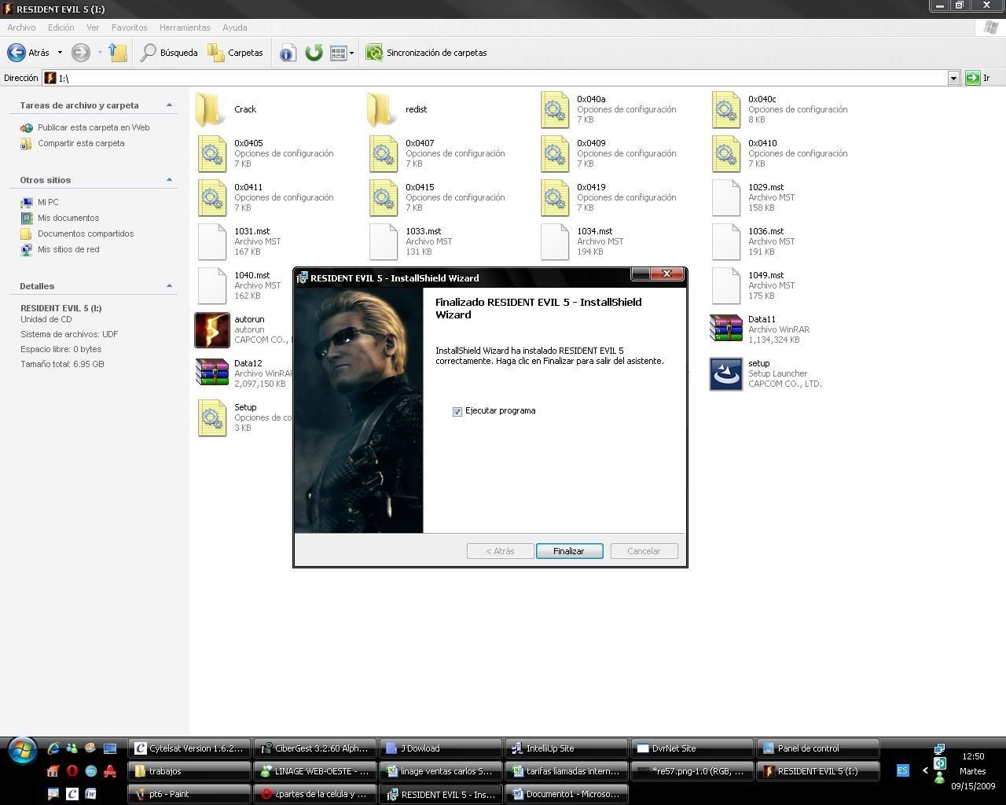Select the 0x0411 configuration file icon
1006x805 pixels.
212,197
